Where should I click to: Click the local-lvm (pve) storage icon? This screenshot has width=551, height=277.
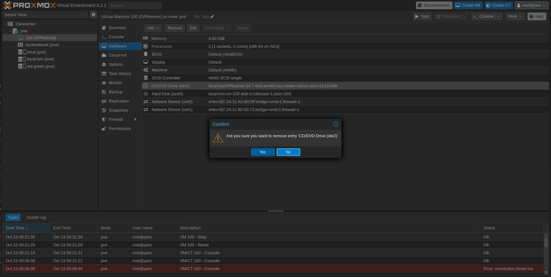pyautogui.click(x=22, y=59)
